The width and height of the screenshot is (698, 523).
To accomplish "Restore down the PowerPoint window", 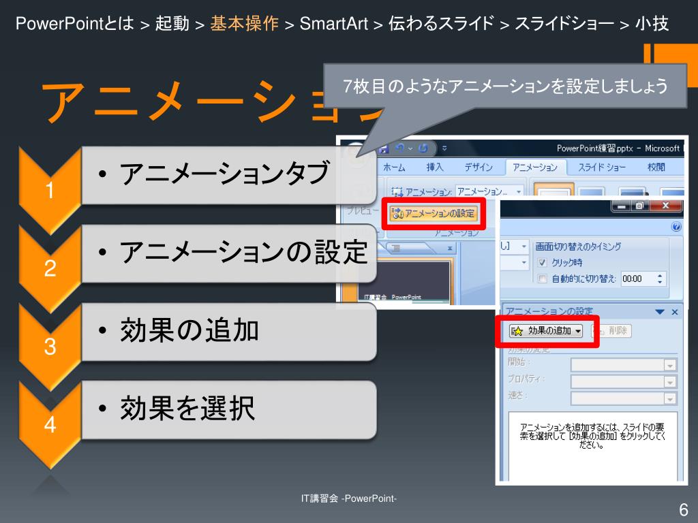I will coord(639,206).
